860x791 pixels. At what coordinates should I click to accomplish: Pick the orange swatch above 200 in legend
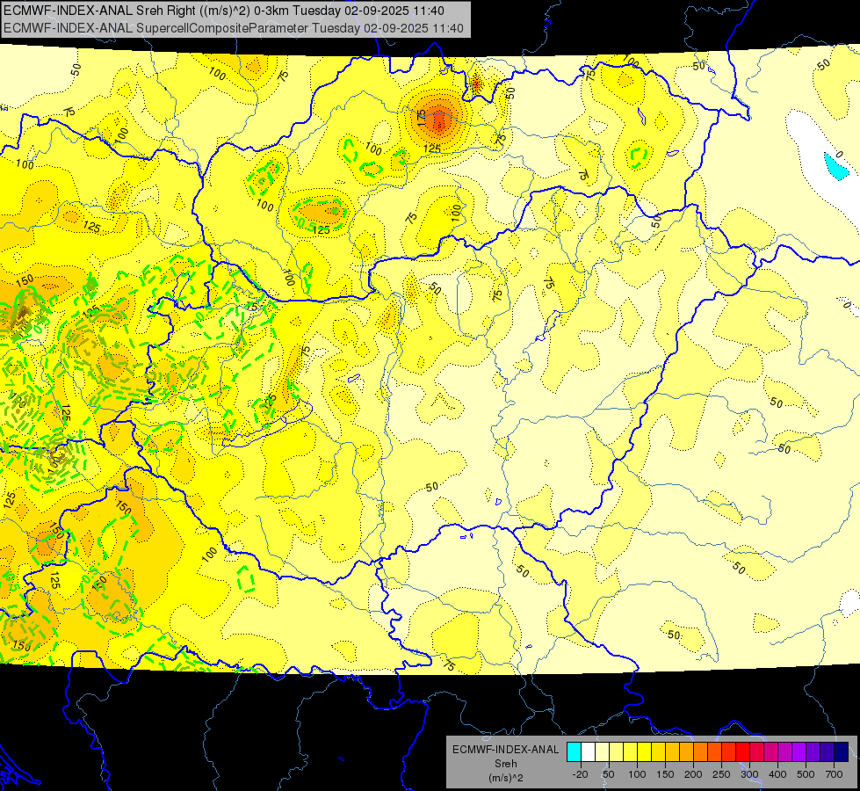click(700, 751)
